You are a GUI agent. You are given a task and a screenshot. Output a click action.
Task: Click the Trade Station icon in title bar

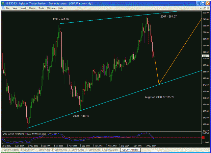click(3, 3)
